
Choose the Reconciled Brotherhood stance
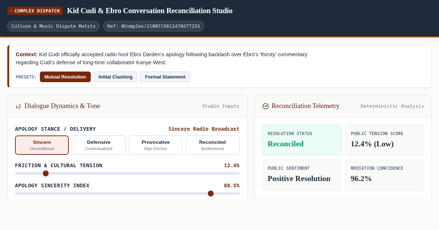213,145
